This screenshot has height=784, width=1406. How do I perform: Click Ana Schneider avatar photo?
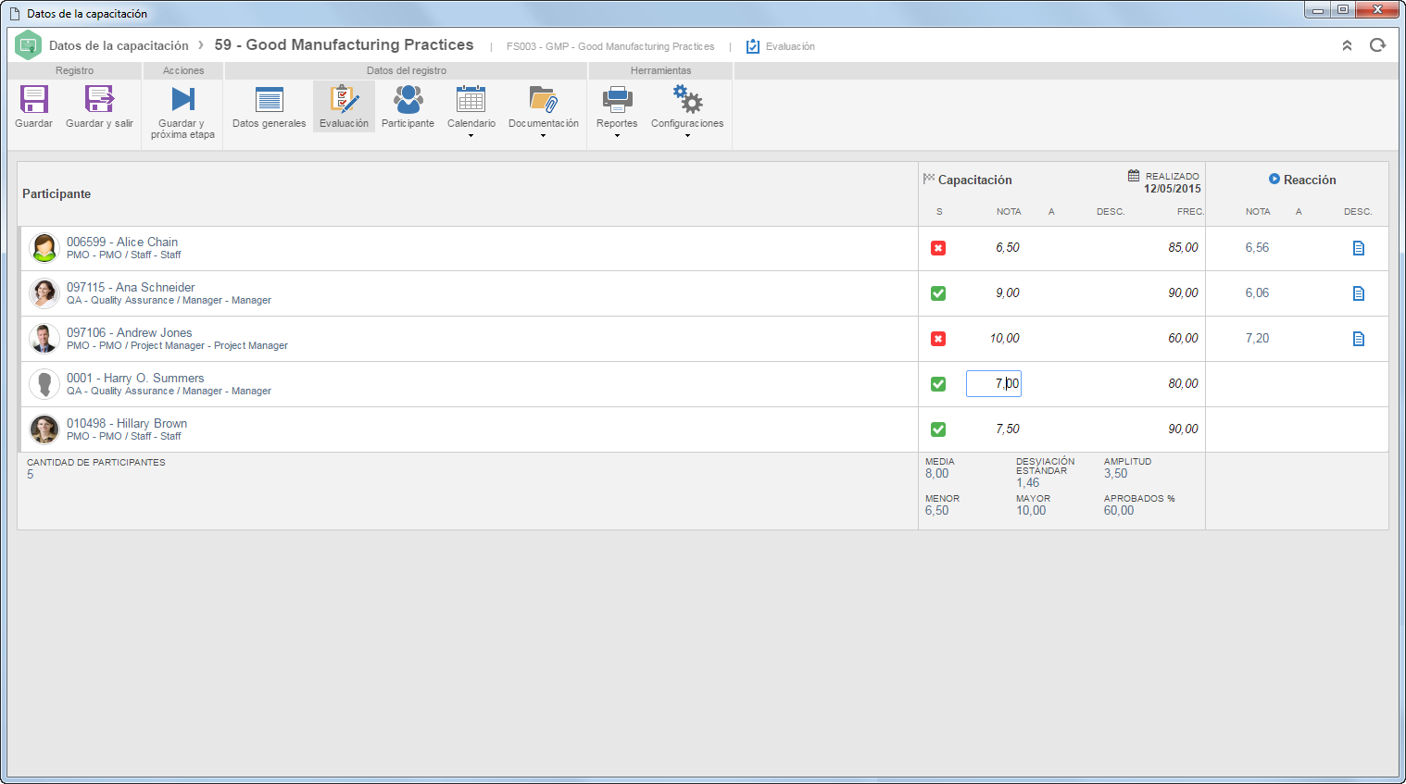44,293
